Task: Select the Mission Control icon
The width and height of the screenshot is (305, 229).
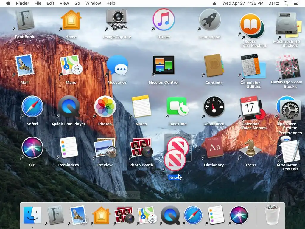Action: coord(164,65)
